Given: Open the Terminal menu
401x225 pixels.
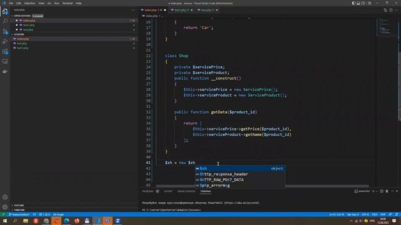Looking at the screenshot, I should pos(68,3).
